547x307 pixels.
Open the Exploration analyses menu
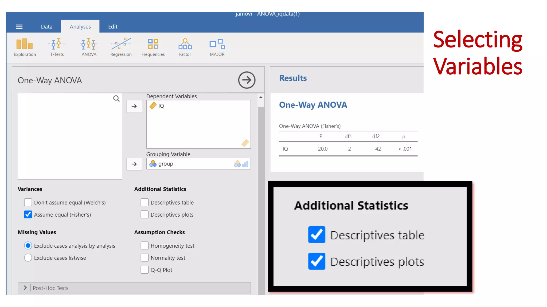pyautogui.click(x=25, y=47)
